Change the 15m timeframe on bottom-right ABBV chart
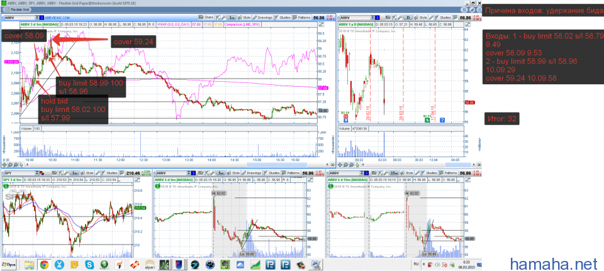 click(x=394, y=173)
